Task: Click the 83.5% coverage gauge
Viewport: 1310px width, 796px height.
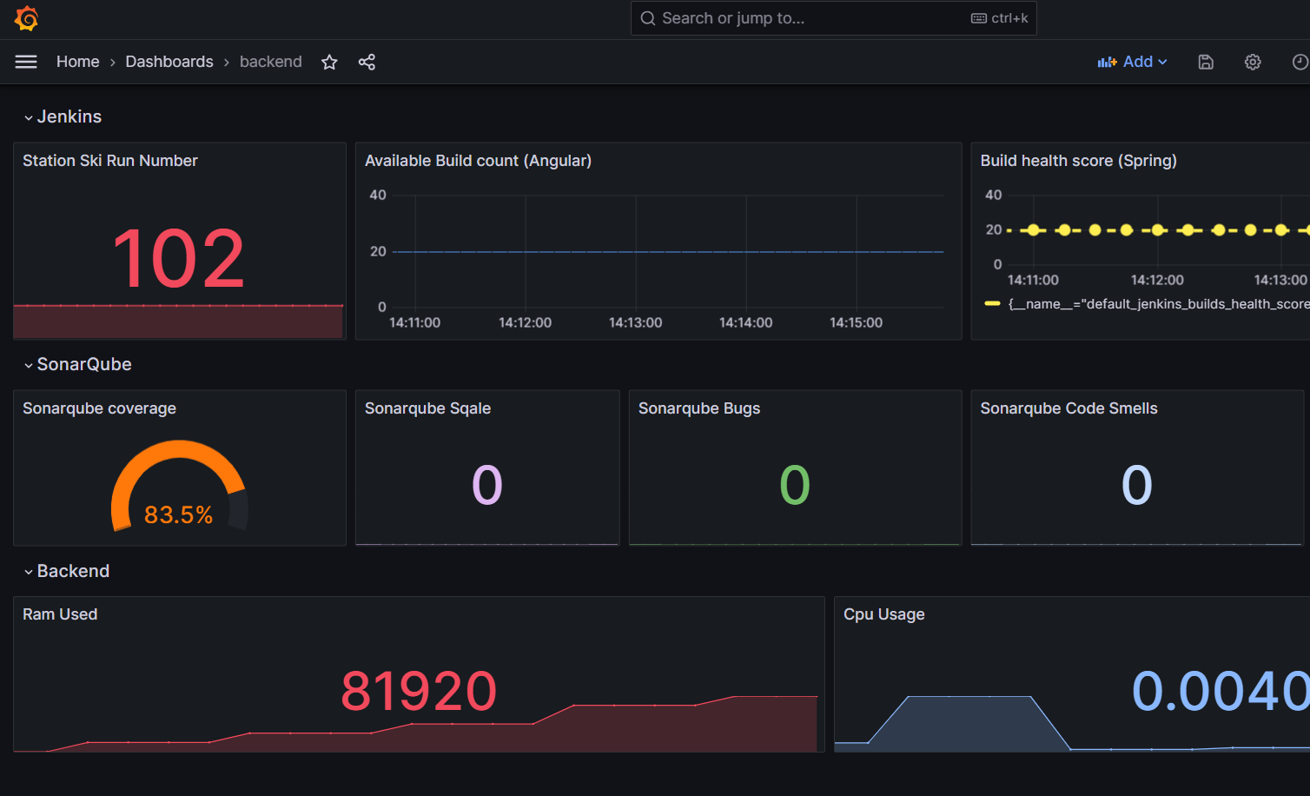Action: click(179, 488)
